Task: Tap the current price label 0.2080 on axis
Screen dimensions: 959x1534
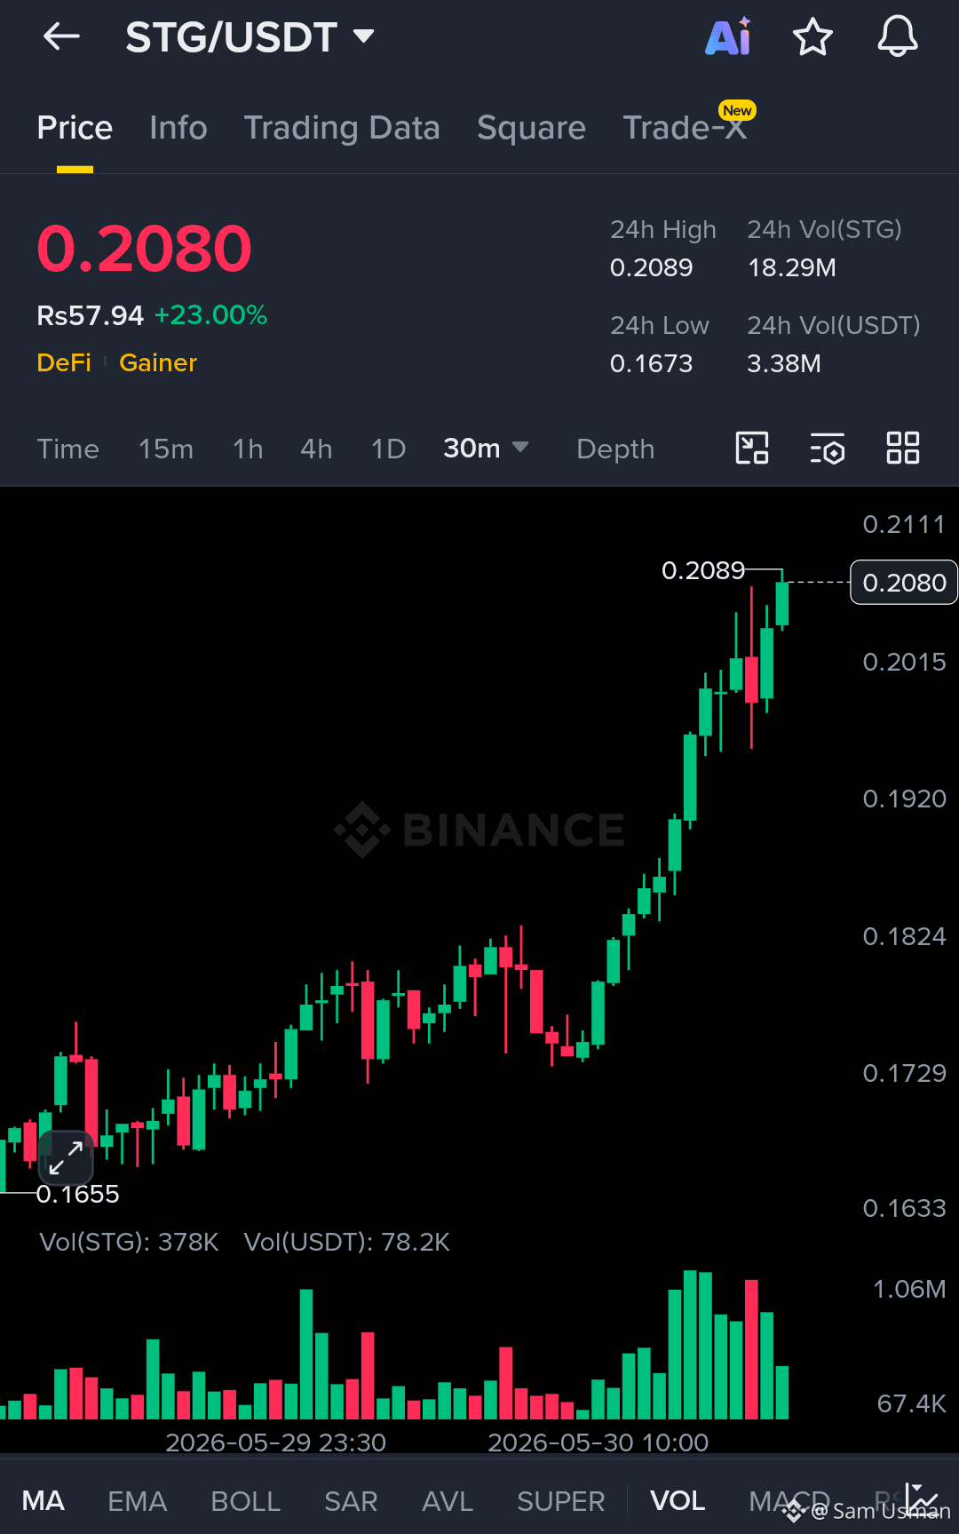Action: pyautogui.click(x=904, y=583)
